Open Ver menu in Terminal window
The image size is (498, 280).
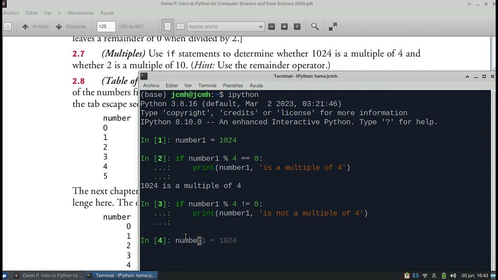(188, 86)
